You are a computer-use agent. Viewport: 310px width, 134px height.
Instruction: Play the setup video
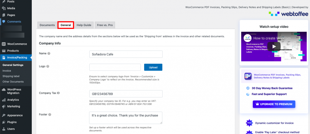click(274, 47)
